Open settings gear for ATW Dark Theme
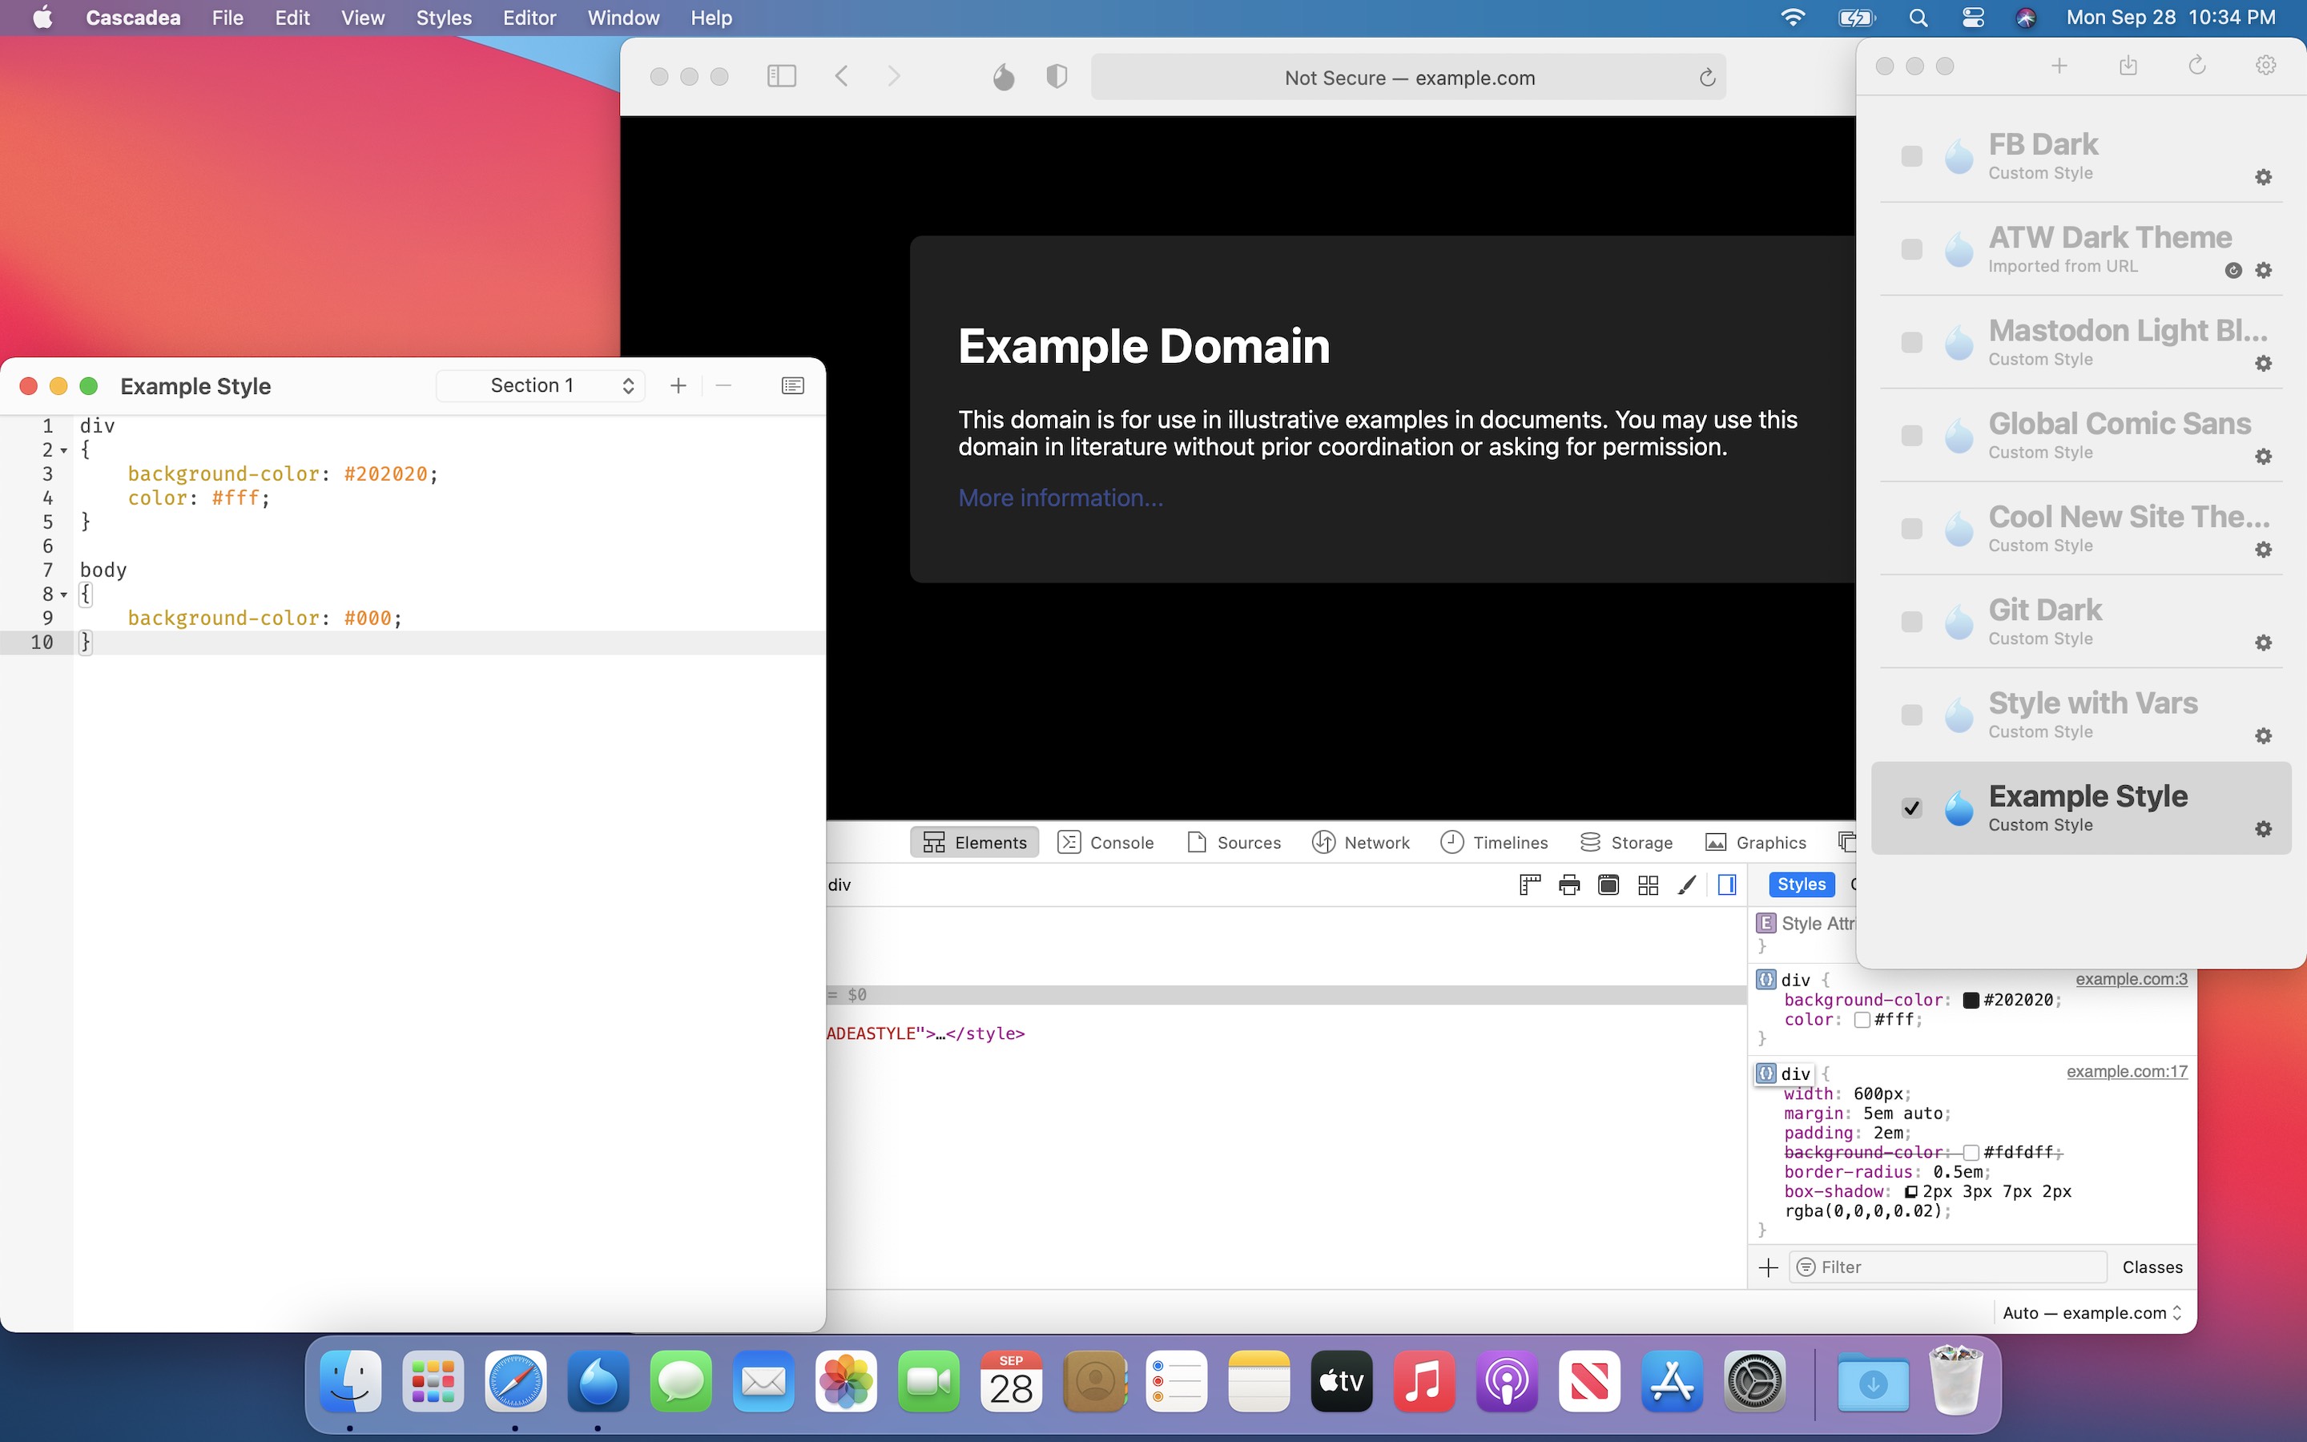The image size is (2307, 1442). point(2263,271)
